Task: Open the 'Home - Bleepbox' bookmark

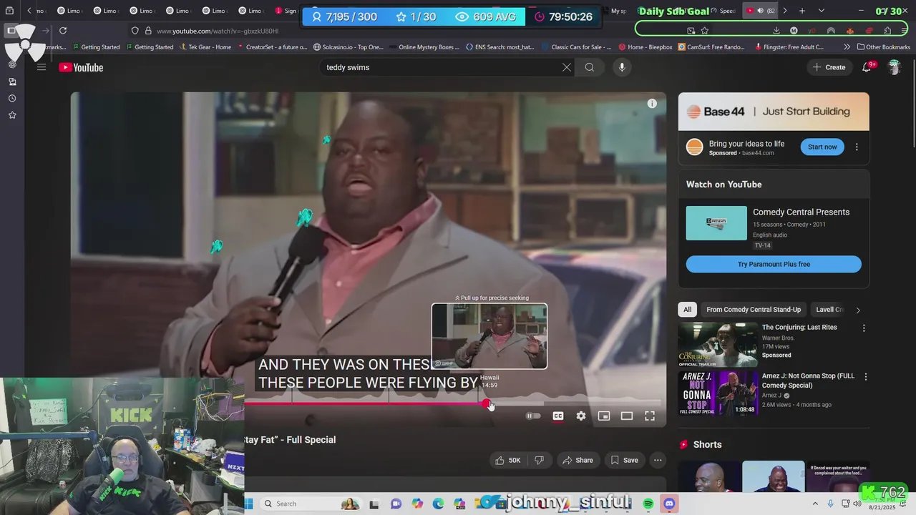Action: click(x=645, y=47)
